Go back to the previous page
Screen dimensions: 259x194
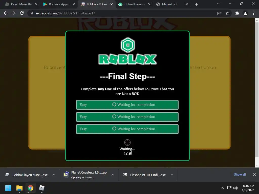point(6,13)
